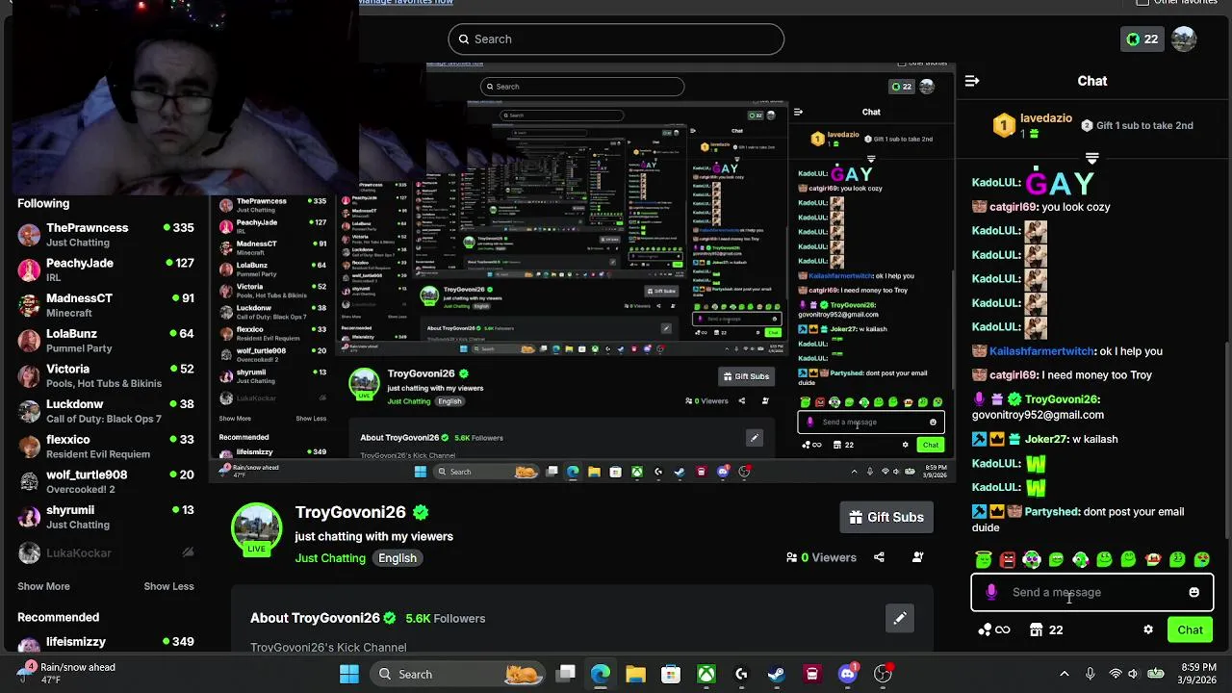
Task: Open the Xbox app from the taskbar
Action: 706,674
